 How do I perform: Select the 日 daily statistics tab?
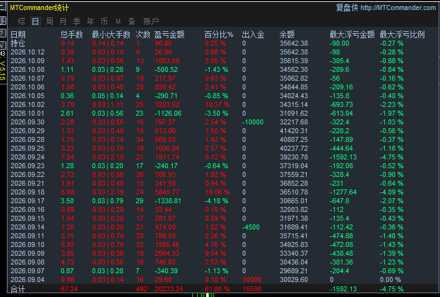pyautogui.click(x=35, y=21)
